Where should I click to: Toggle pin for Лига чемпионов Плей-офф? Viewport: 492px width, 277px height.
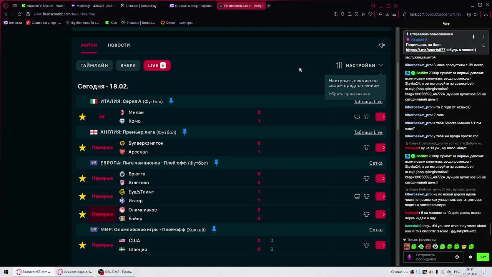(216, 163)
